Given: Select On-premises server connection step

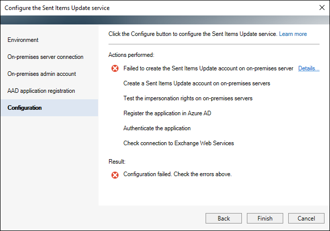Looking at the screenshot, I should [45, 57].
